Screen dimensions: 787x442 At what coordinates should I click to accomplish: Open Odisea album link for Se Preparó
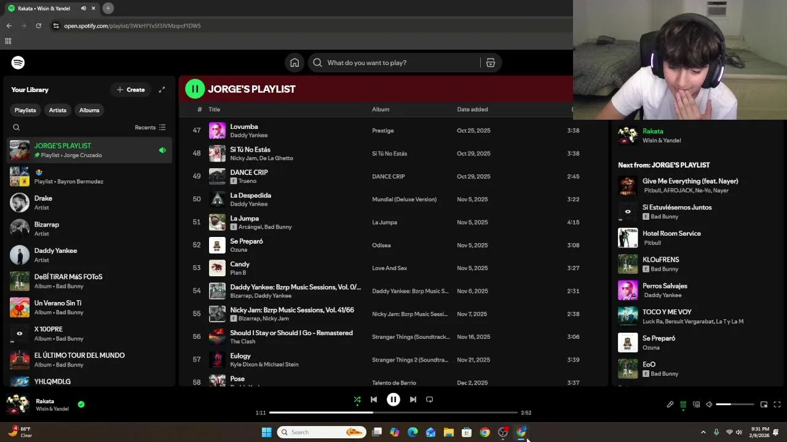(381, 246)
